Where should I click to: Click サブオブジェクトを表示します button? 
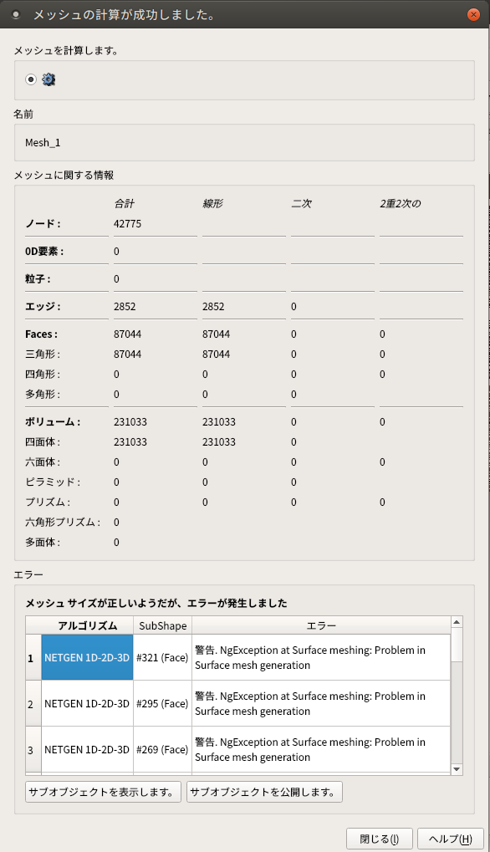103,792
